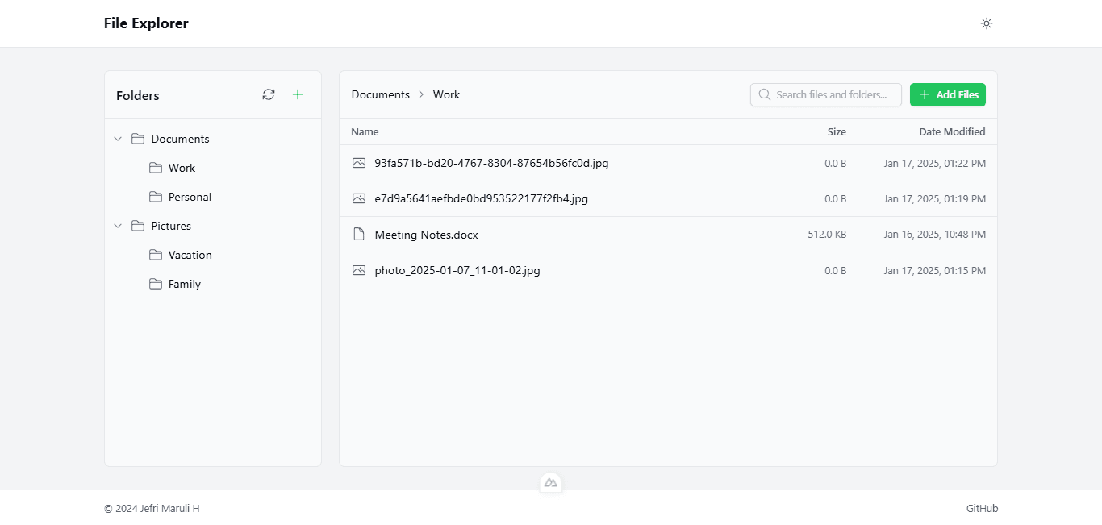The width and height of the screenshot is (1102, 525).
Task: Open Personal label in folder tree
Action: [190, 197]
